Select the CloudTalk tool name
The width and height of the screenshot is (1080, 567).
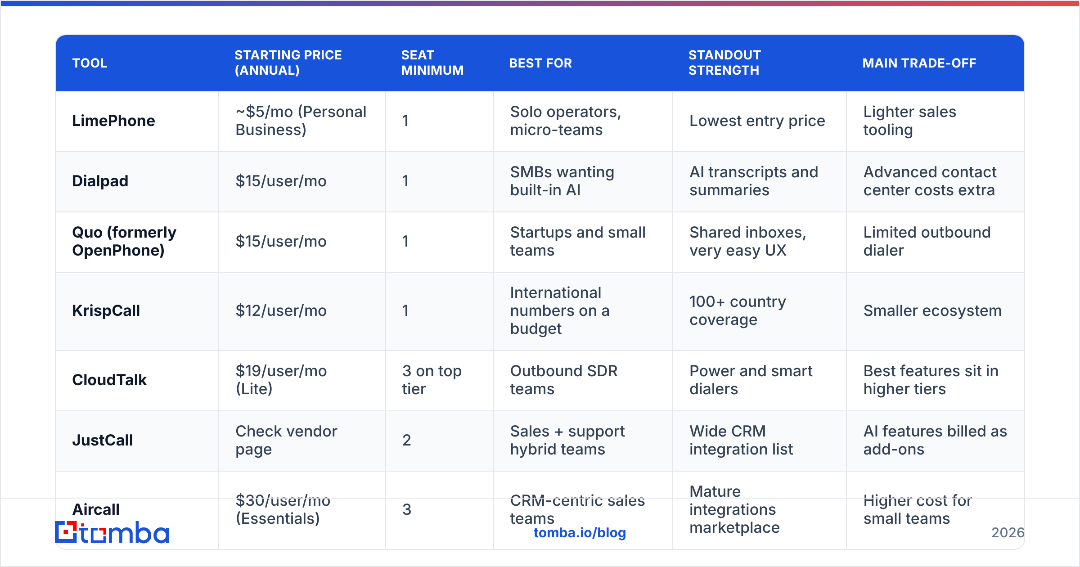109,380
